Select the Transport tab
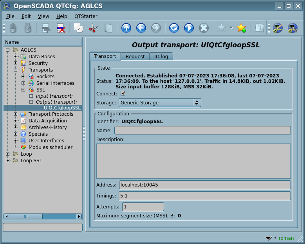The width and height of the screenshot is (305, 244). (105, 56)
